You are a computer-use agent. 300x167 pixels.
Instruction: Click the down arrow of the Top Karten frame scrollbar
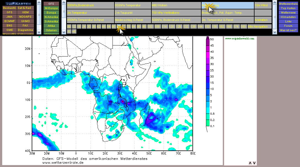39,32
